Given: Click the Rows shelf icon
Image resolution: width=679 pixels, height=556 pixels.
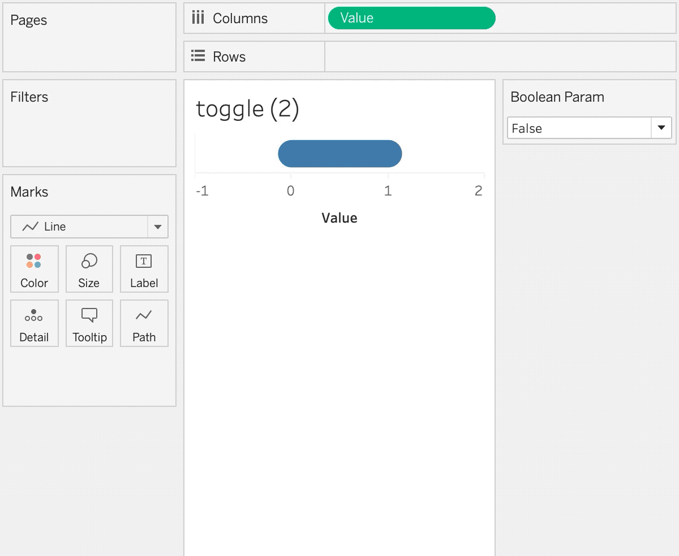Looking at the screenshot, I should tap(197, 56).
